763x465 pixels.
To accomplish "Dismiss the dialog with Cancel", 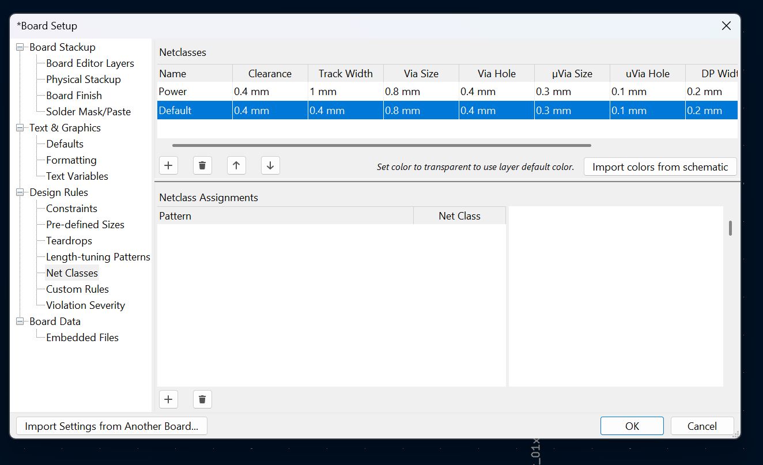I will tap(702, 426).
